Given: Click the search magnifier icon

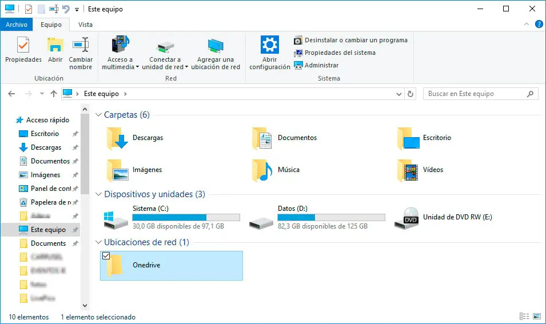Looking at the screenshot, I should [530, 94].
